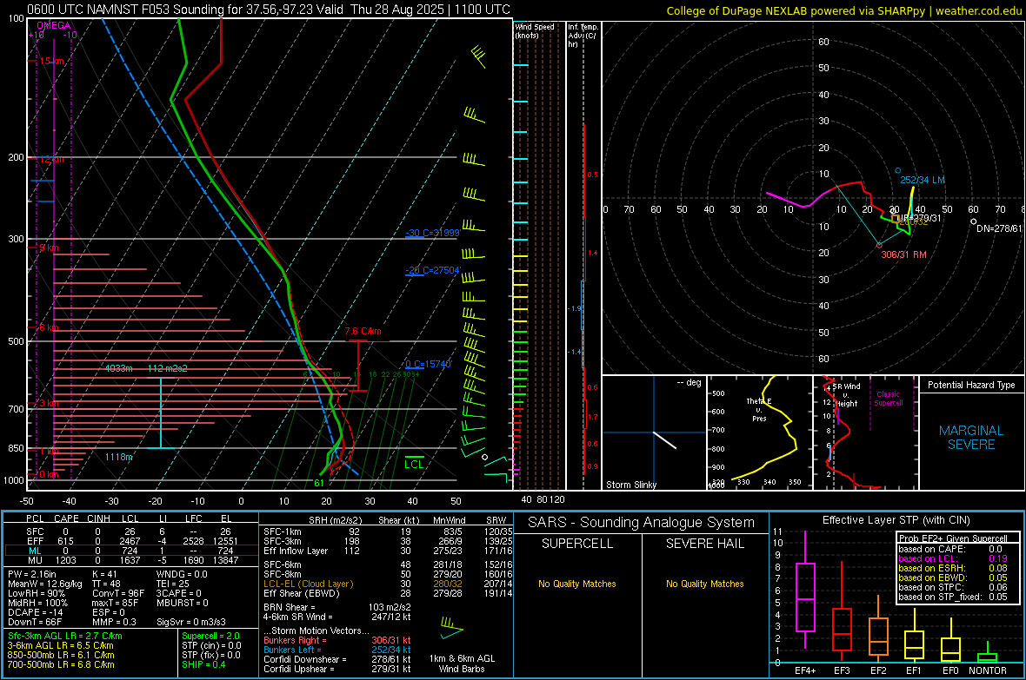Click the 112 m2s2 SRH label

[168, 369]
